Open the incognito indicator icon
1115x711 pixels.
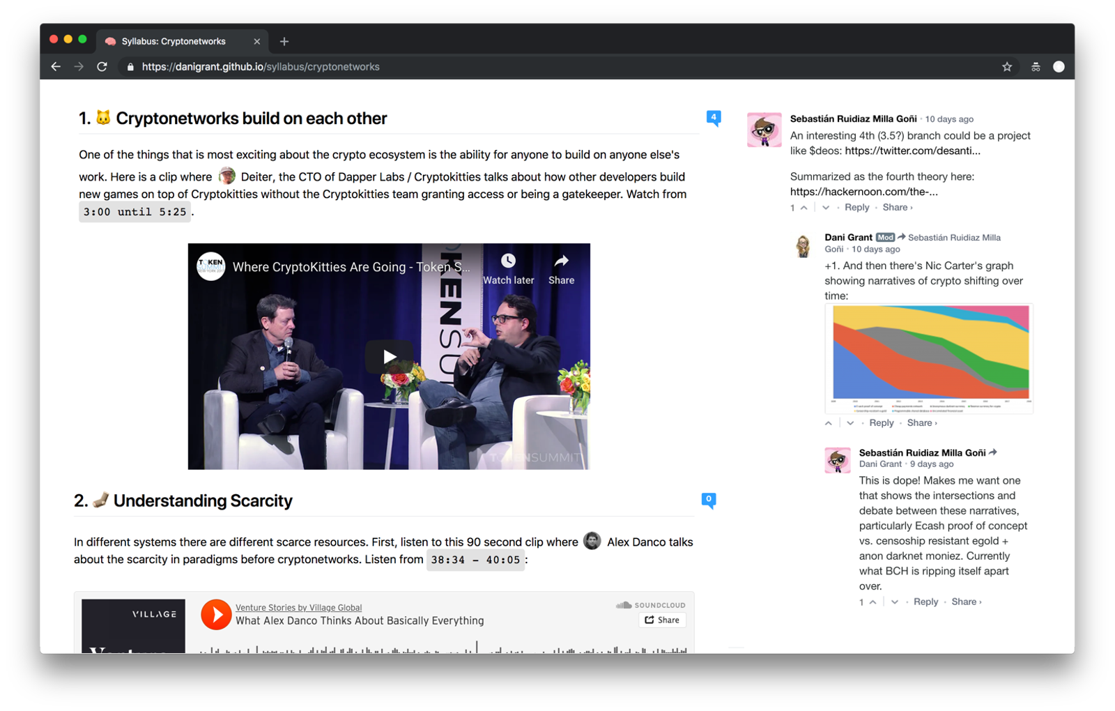coord(1036,67)
